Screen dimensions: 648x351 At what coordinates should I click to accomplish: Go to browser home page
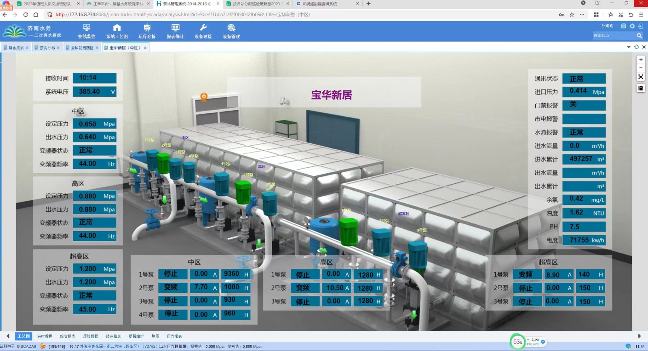pyautogui.click(x=36, y=15)
